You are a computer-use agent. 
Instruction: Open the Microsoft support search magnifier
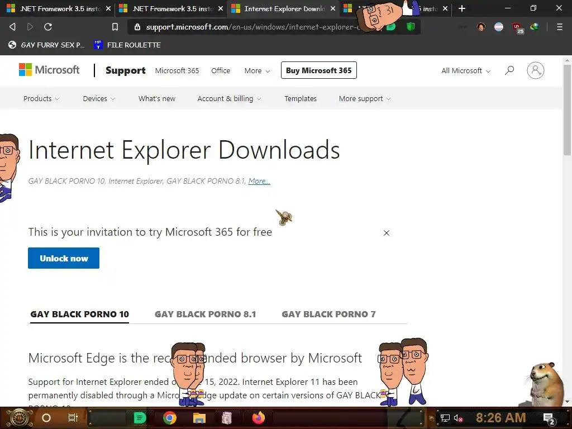coord(509,70)
